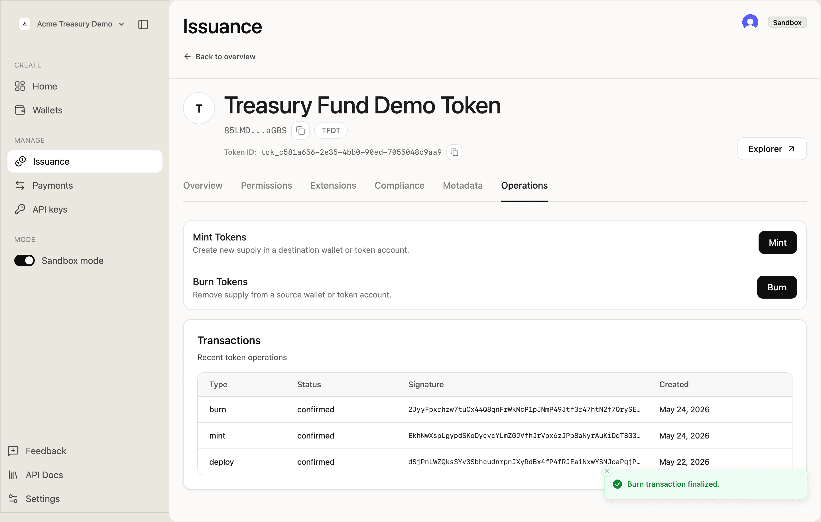Click the signature starting with EkhNwXspLgypd
This screenshot has height=522, width=821.
click(x=524, y=435)
